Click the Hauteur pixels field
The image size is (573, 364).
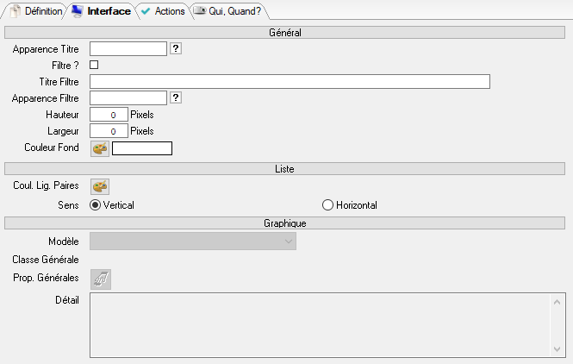pyautogui.click(x=109, y=115)
